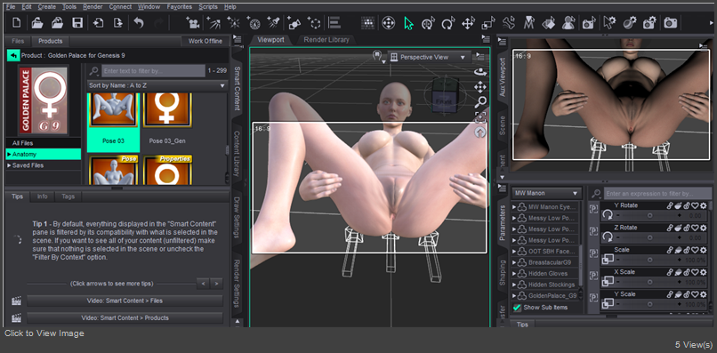Click the Work Offline button
This screenshot has height=353, width=717.
pyautogui.click(x=205, y=41)
